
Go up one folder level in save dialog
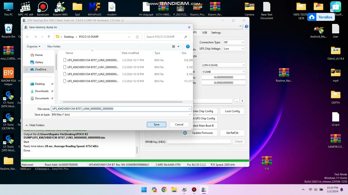(x=49, y=37)
